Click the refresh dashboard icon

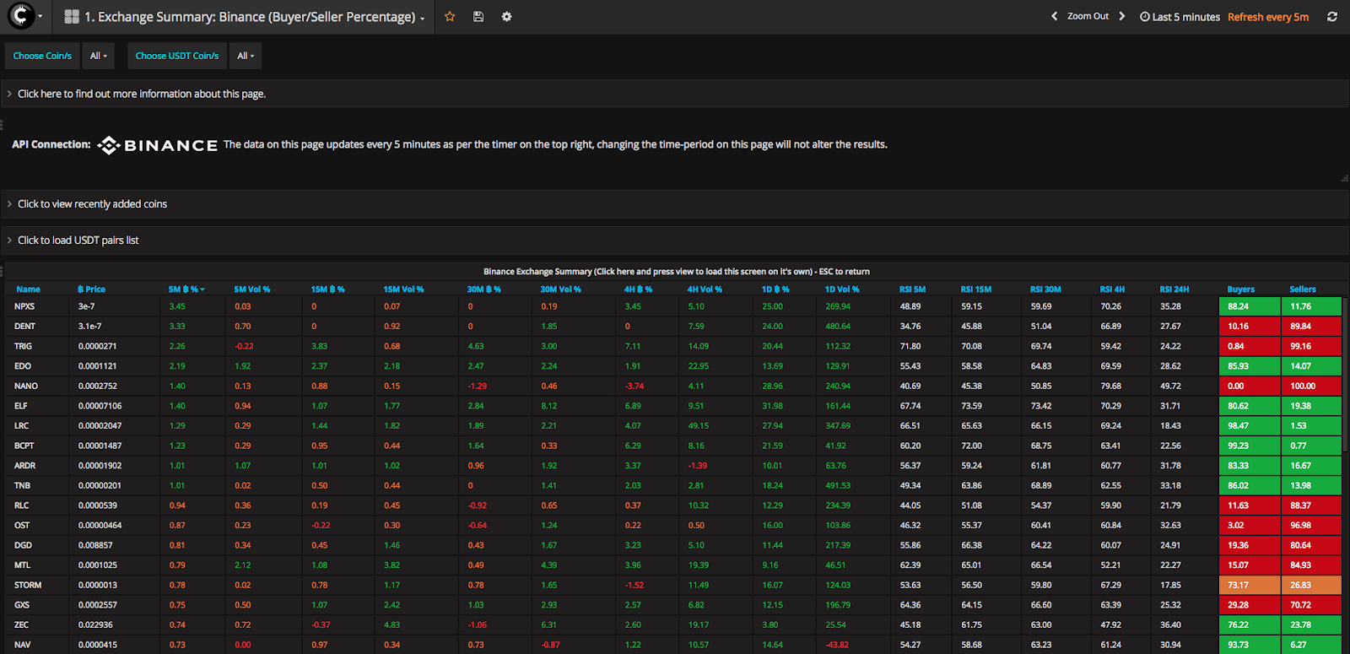1332,17
